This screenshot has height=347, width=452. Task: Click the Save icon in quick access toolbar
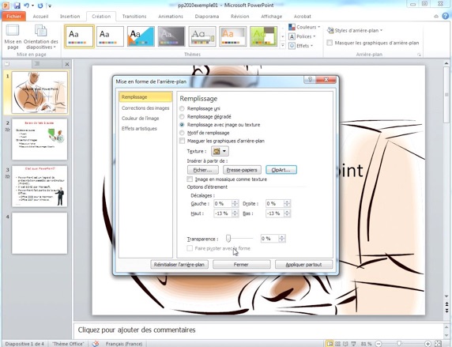[17, 6]
